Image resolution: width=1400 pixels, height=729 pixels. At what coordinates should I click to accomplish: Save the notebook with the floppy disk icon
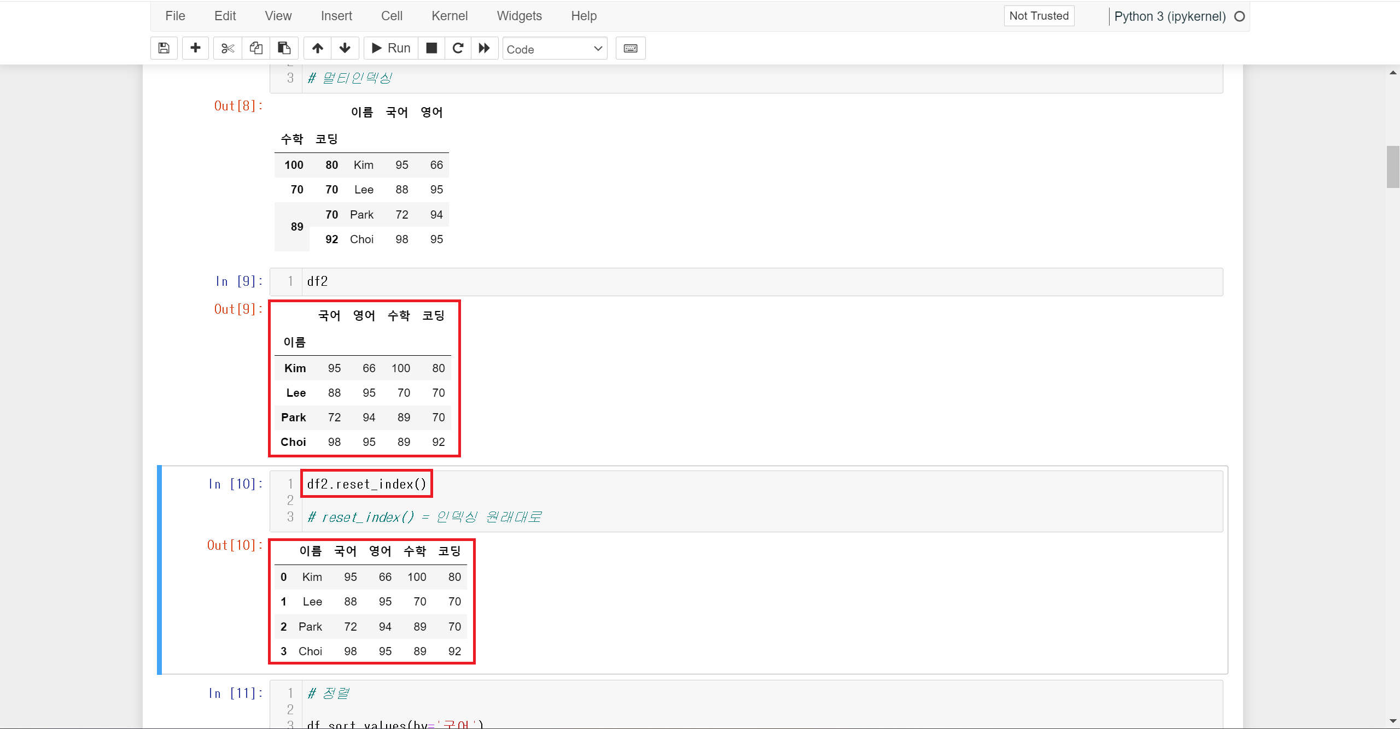(x=164, y=48)
